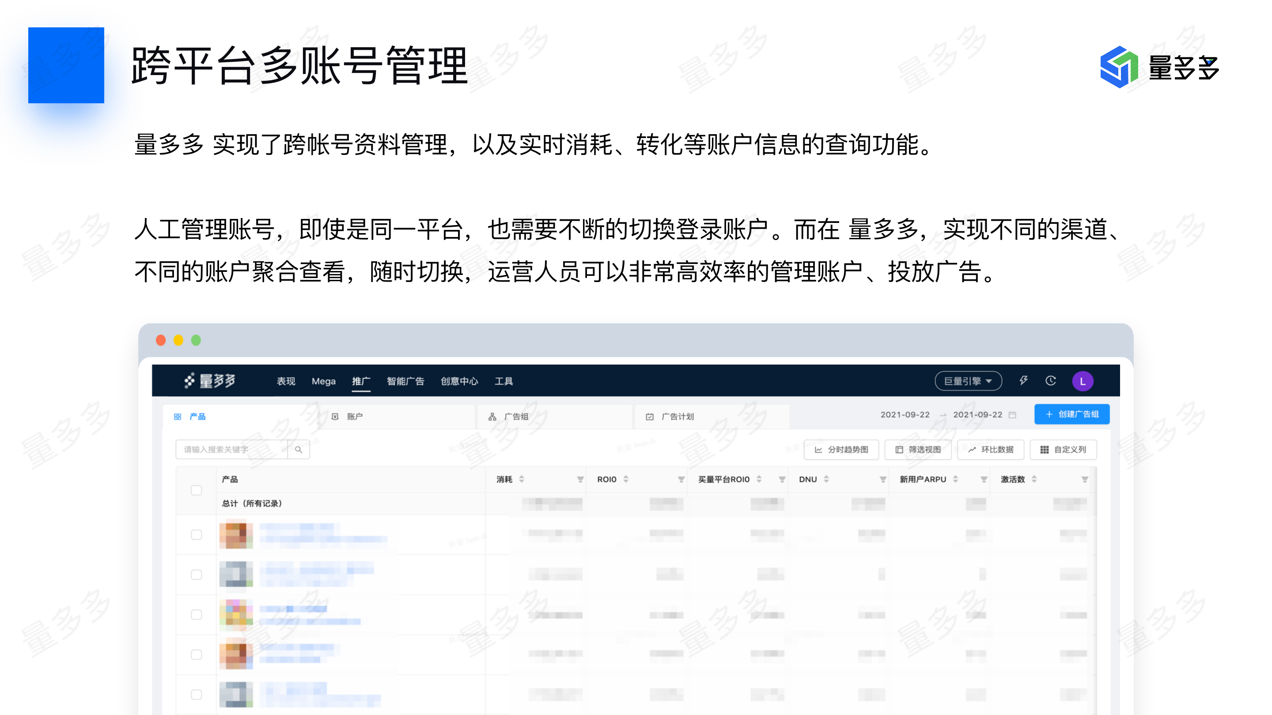Expand the 巨量引擎 platform dropdown
Image resolution: width=1272 pixels, height=715 pixels.
pos(968,381)
